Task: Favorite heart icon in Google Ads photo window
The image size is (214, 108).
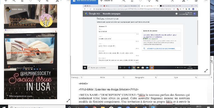Action: 140,1
